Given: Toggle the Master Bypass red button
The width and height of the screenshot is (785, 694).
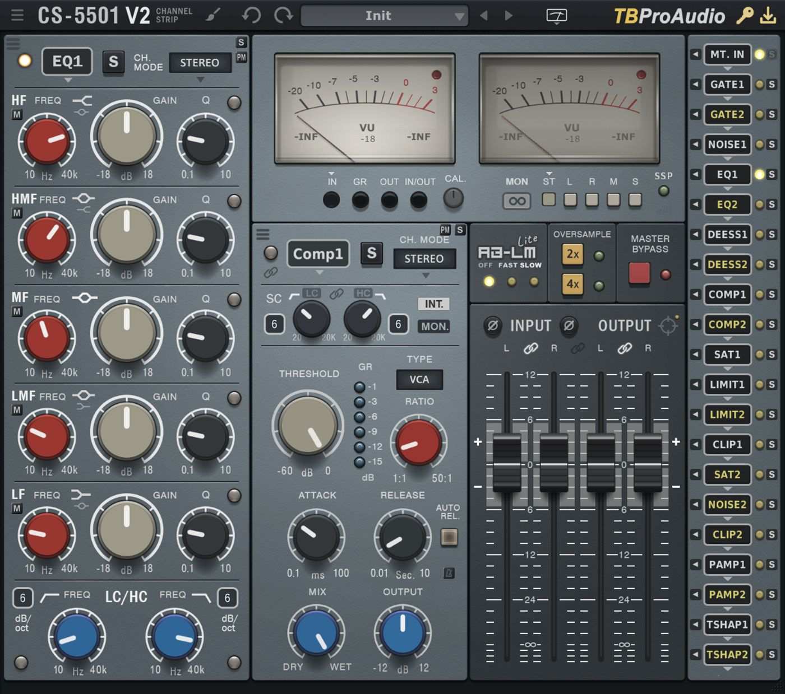Looking at the screenshot, I should pos(639,273).
